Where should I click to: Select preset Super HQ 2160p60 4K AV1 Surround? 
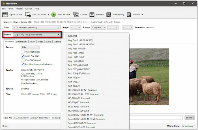tap(86, 115)
